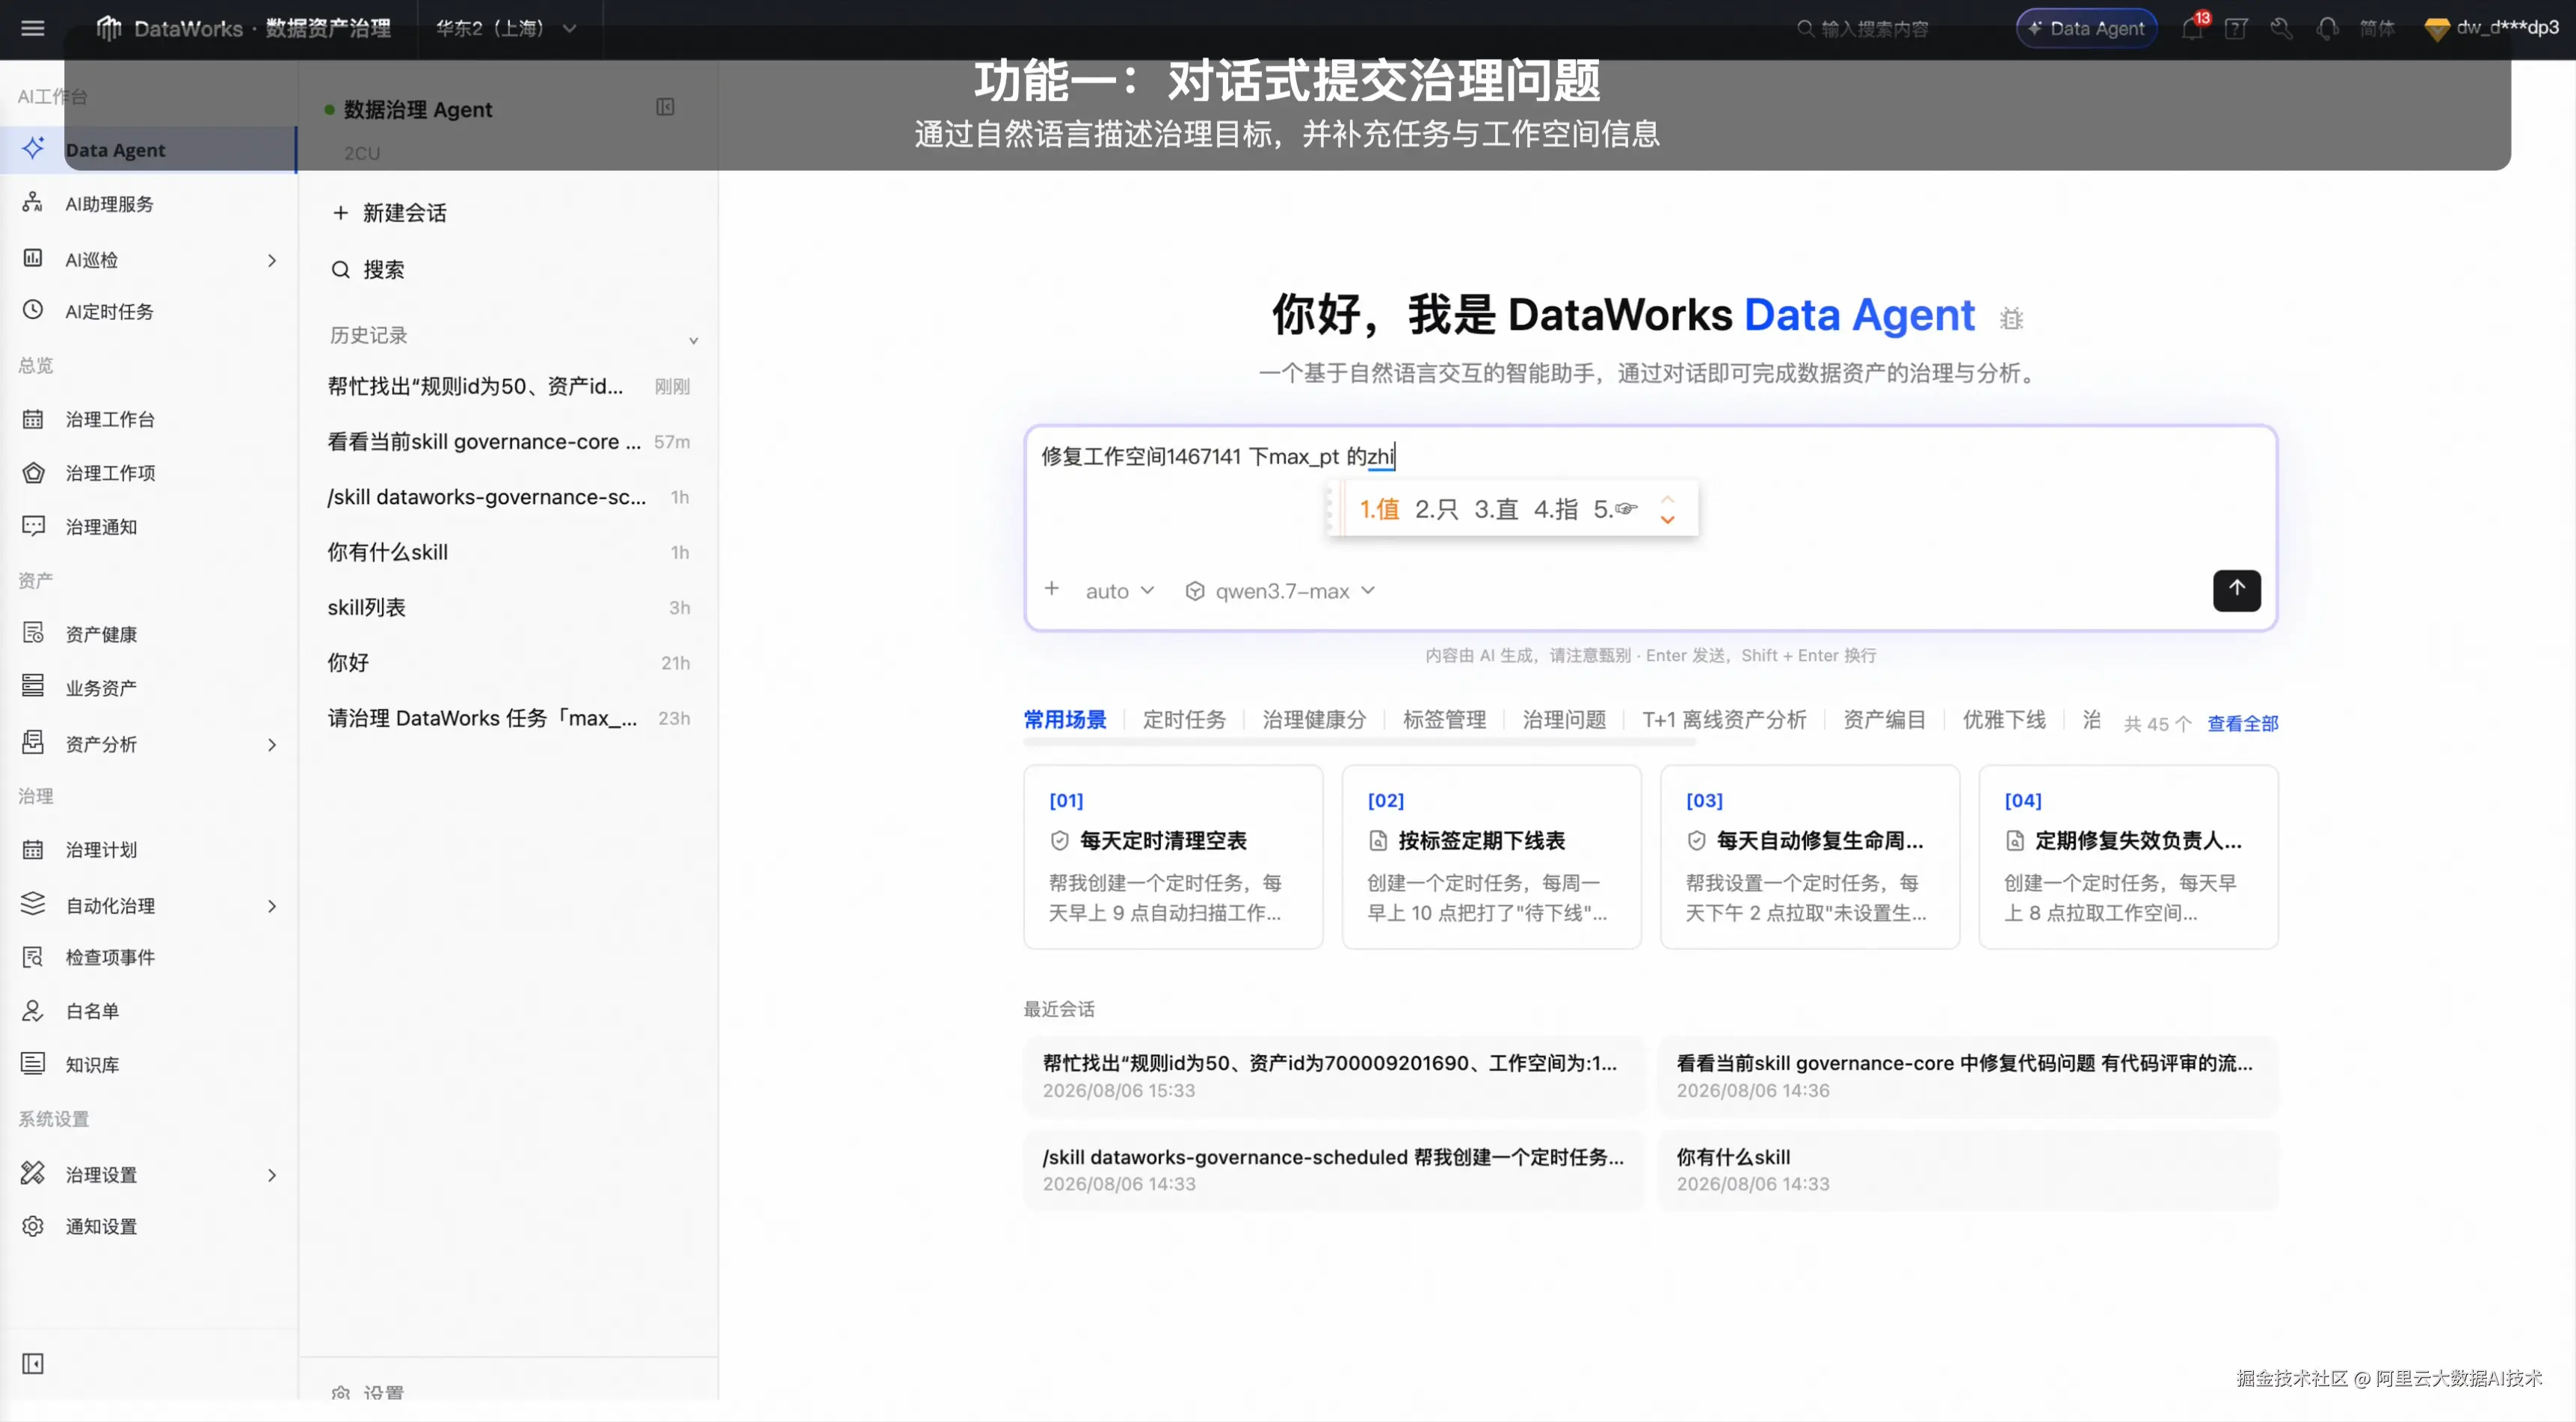Open history item /skill dataworks-governance-sc...
Screen dimensions: 2576x1422
(509, 497)
